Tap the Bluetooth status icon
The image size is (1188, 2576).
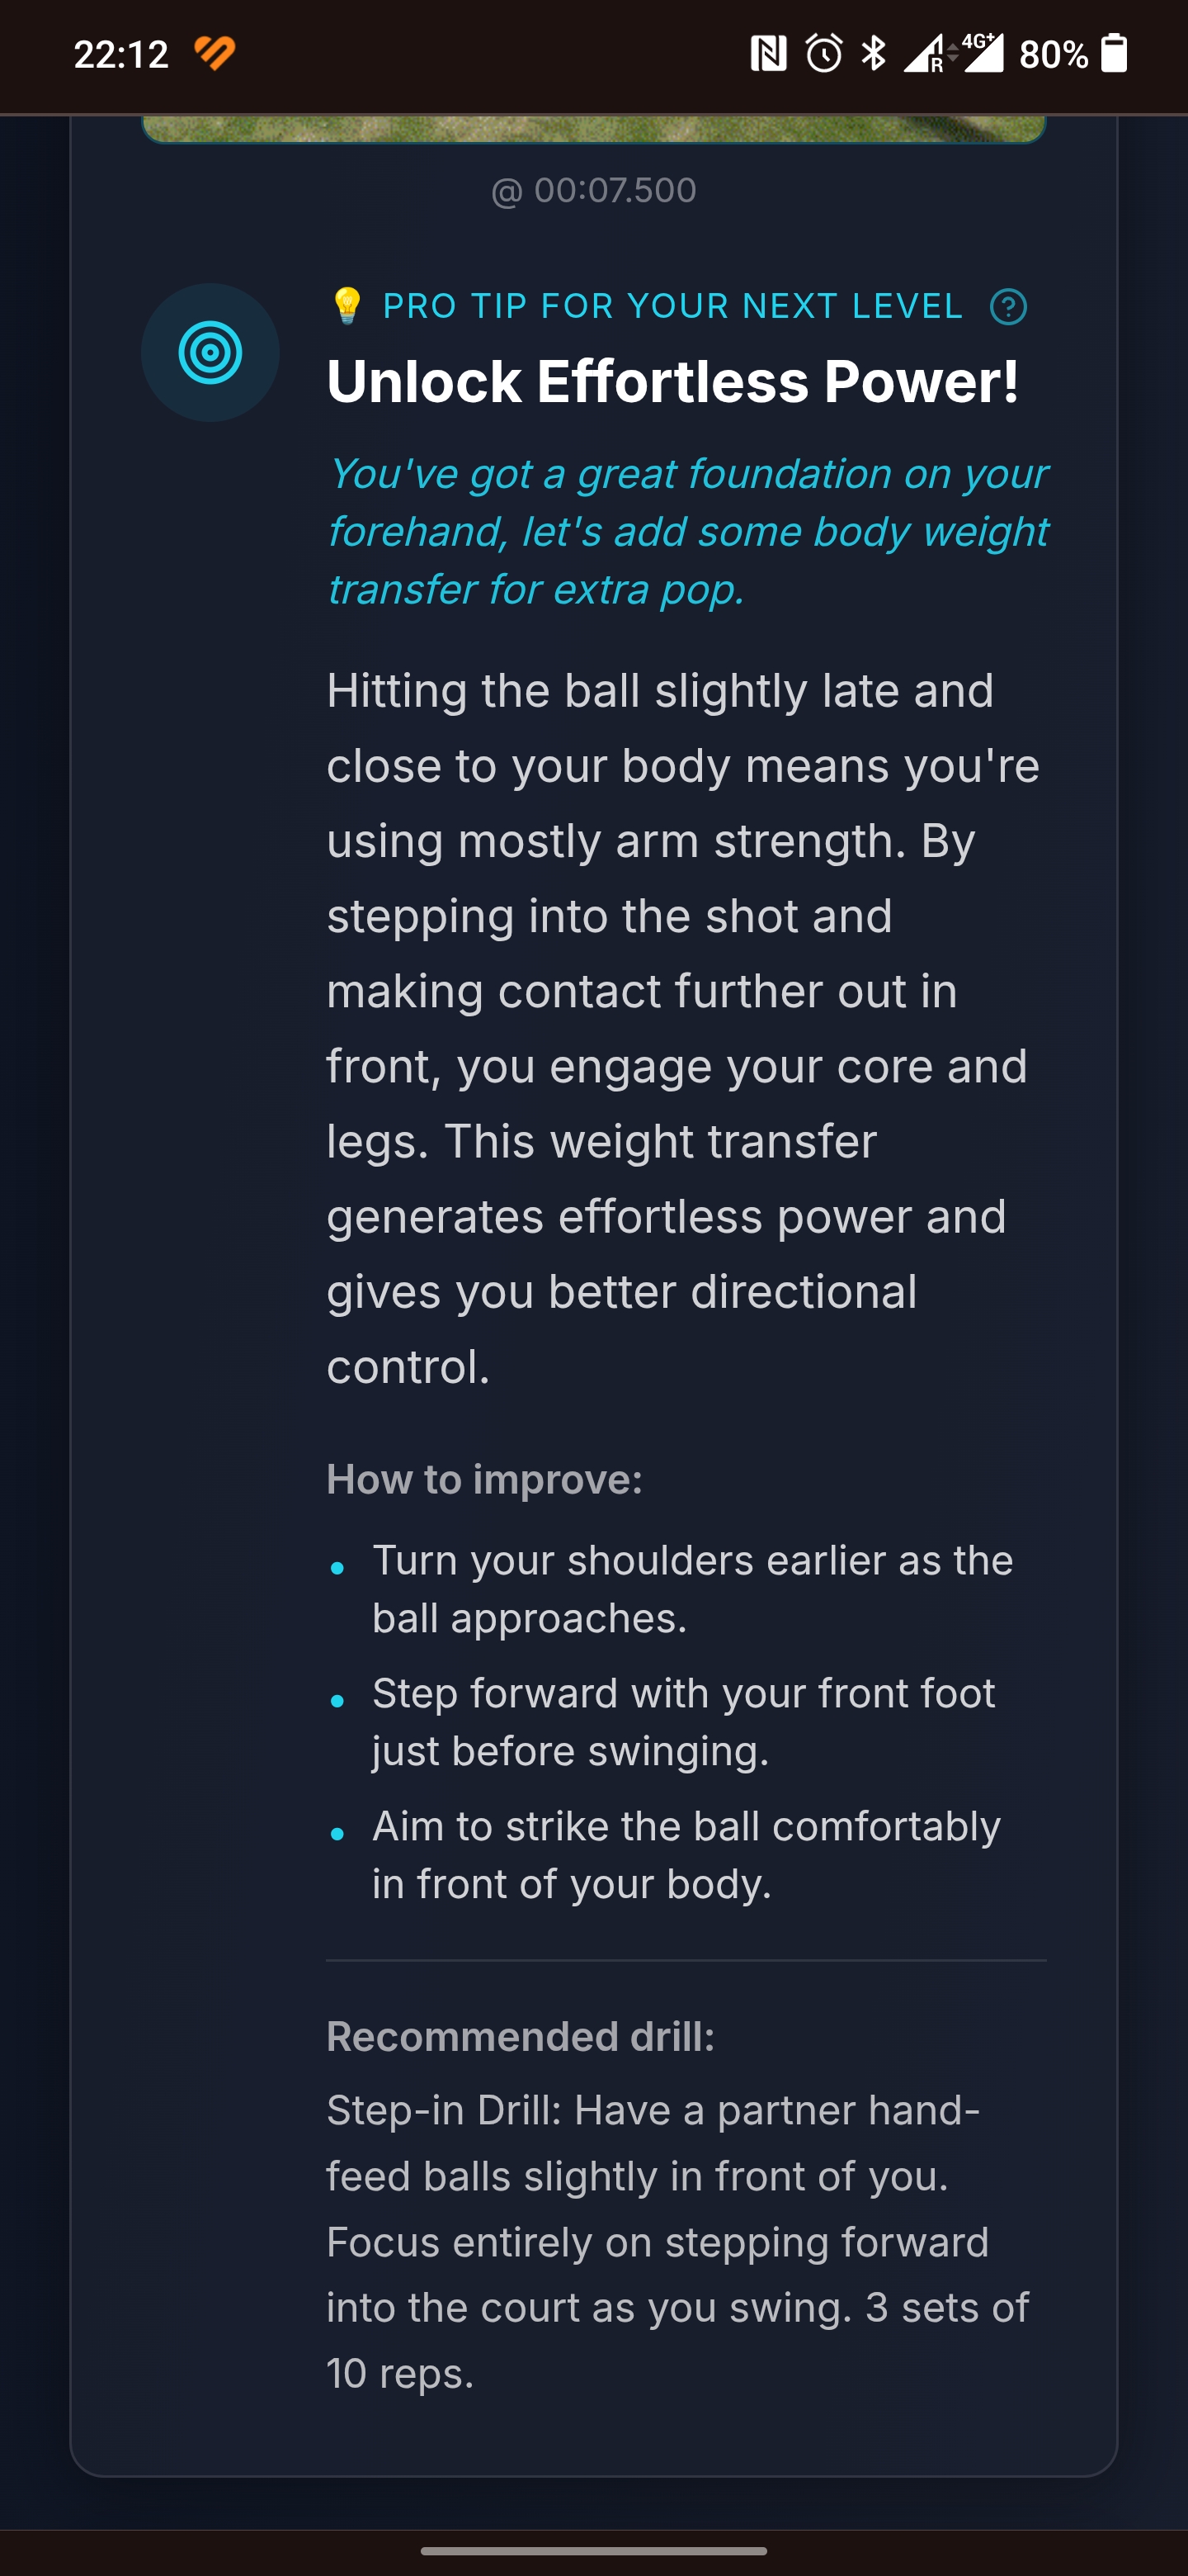click(874, 53)
